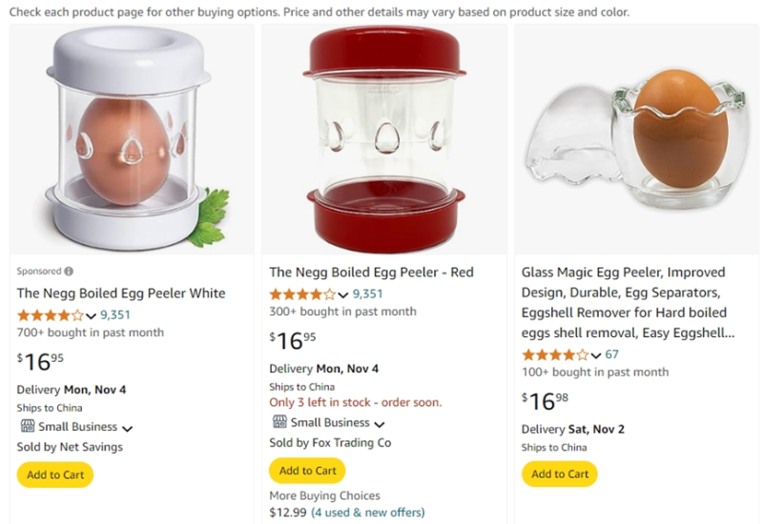Click the Sponsored info icon
Screen dimensions: 763x524
point(69,272)
